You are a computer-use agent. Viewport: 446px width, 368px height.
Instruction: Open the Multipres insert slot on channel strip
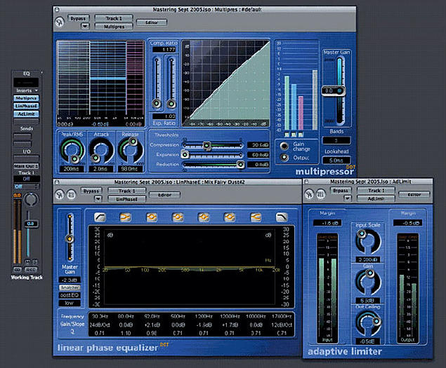(26, 98)
